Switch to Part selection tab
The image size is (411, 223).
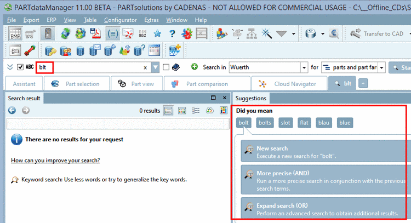77,84
